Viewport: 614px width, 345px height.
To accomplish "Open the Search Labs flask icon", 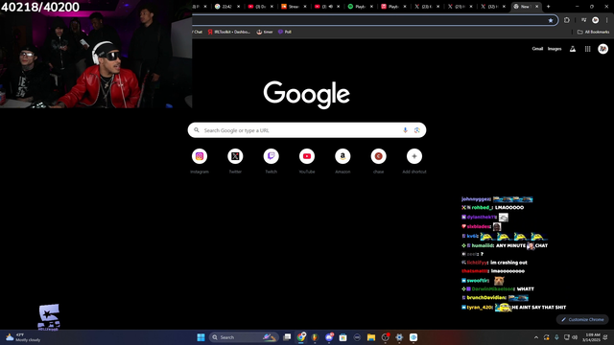I will 573,49.
